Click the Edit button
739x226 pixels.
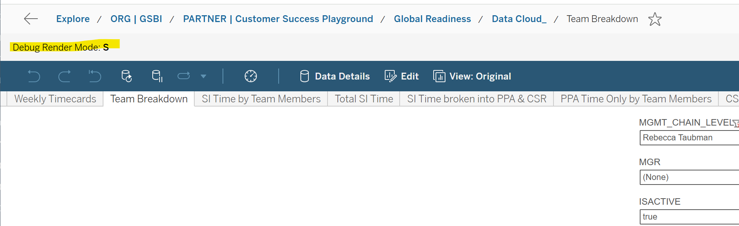402,76
